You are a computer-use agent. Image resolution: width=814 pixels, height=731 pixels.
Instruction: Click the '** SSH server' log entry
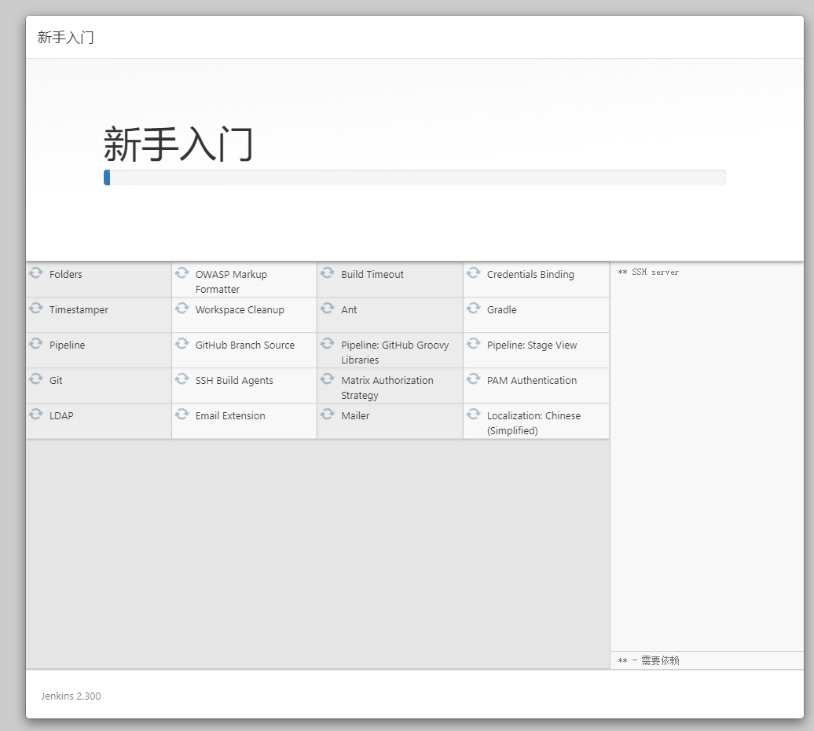[x=648, y=272]
